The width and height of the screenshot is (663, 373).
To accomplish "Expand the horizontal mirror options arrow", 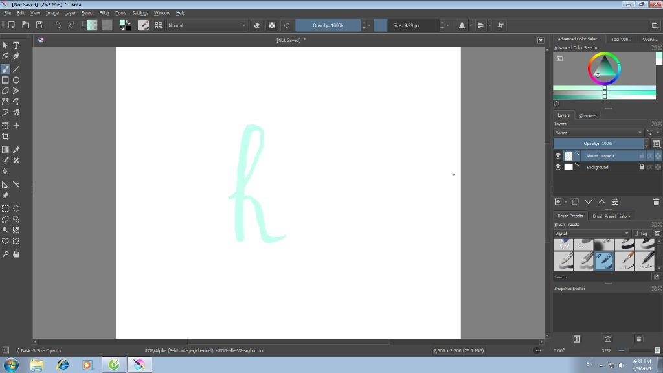I will [471, 25].
